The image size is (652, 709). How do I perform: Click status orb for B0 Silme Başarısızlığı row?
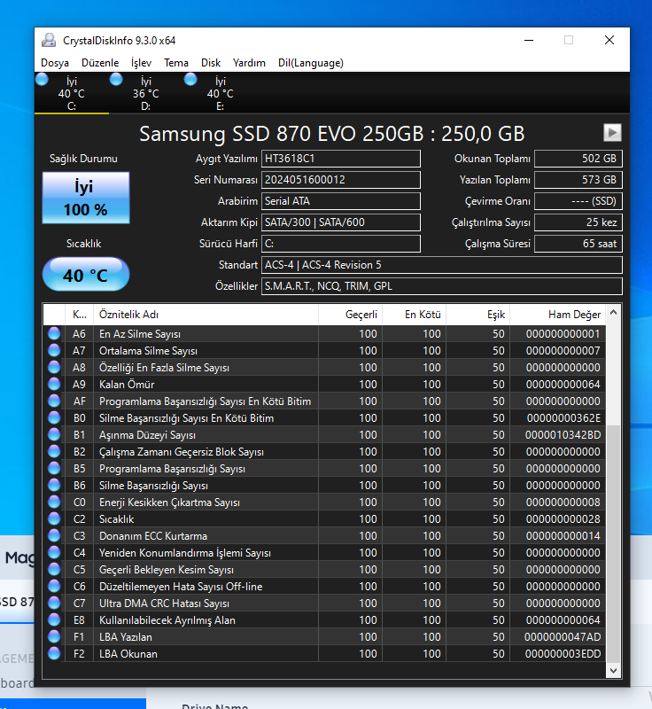[54, 417]
